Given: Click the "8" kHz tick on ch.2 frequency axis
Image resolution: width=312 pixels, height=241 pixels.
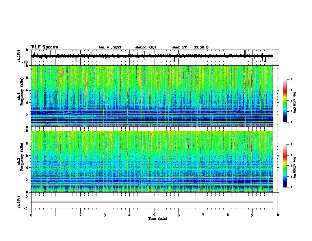Looking at the screenshot, I should tap(27, 143).
